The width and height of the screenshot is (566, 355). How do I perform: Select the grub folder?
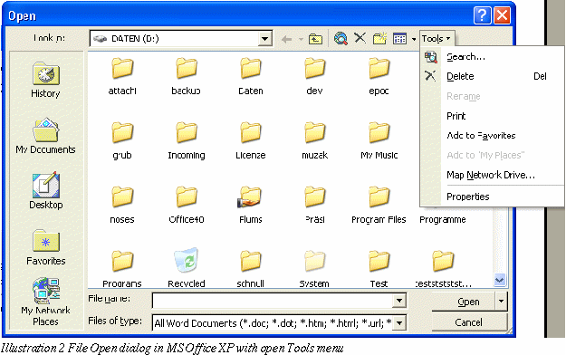pyautogui.click(x=122, y=140)
